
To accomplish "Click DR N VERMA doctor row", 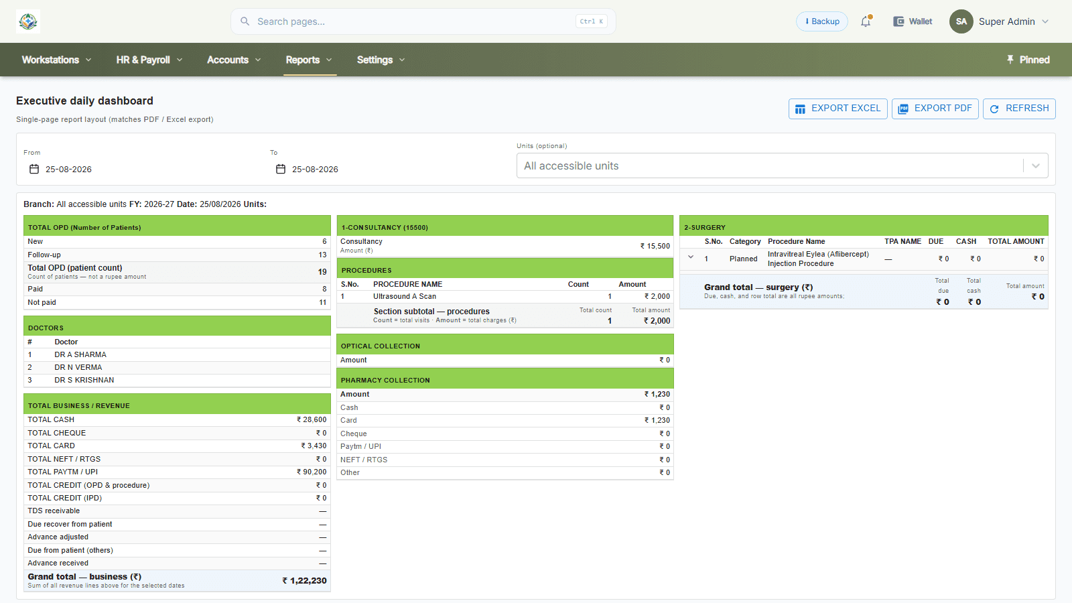I will 178,367.
